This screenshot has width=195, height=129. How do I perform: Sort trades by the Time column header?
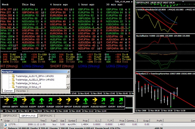point(32,121)
